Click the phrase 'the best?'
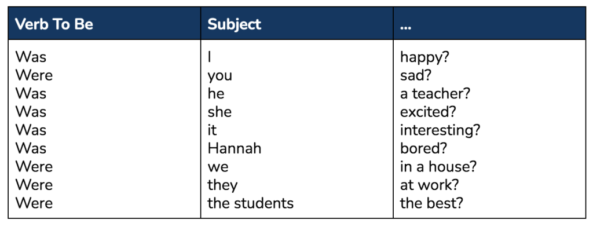Screen dimensions: 593x227 tap(431, 203)
